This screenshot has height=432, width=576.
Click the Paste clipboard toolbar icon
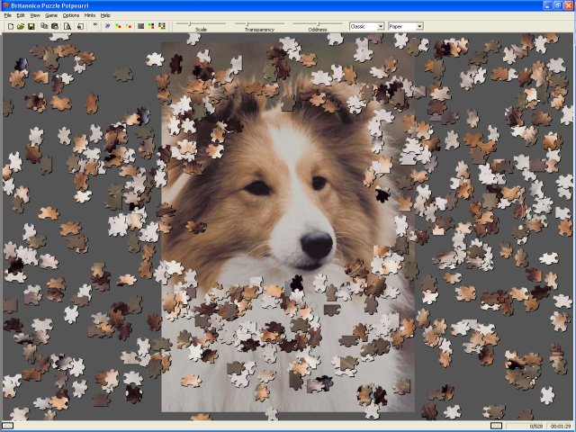(x=55, y=26)
